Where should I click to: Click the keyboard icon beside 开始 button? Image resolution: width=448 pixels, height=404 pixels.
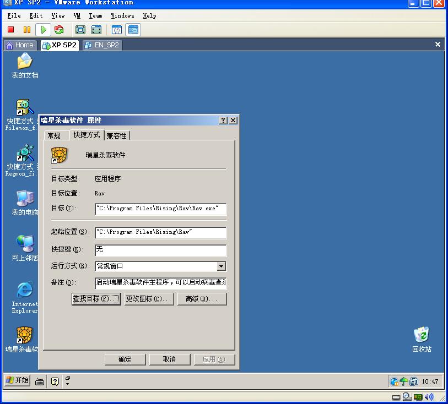click(x=40, y=381)
